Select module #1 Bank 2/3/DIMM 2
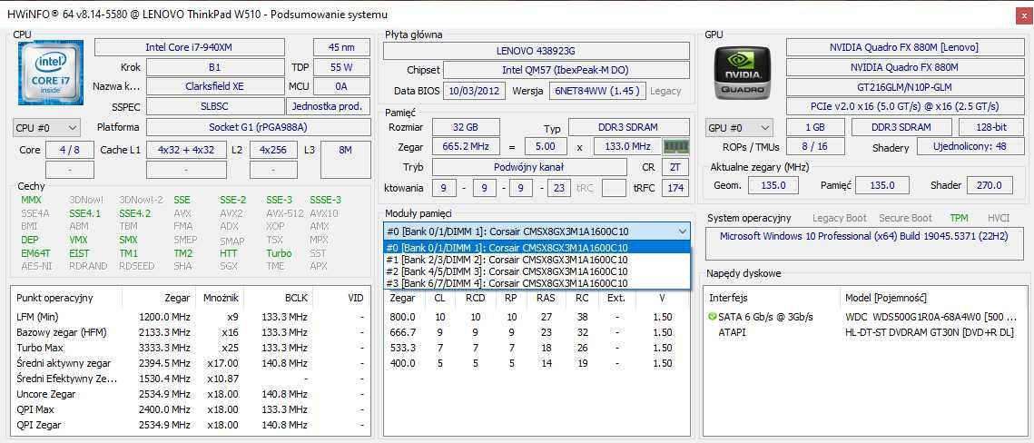This screenshot has height=443, width=1034. tap(537, 260)
